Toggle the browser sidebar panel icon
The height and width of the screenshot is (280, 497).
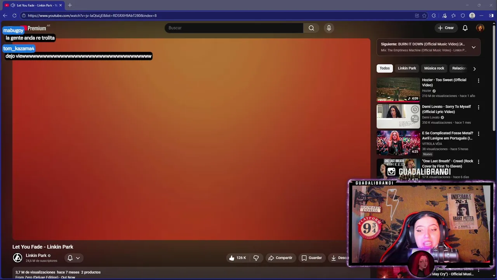[x=491, y=16]
